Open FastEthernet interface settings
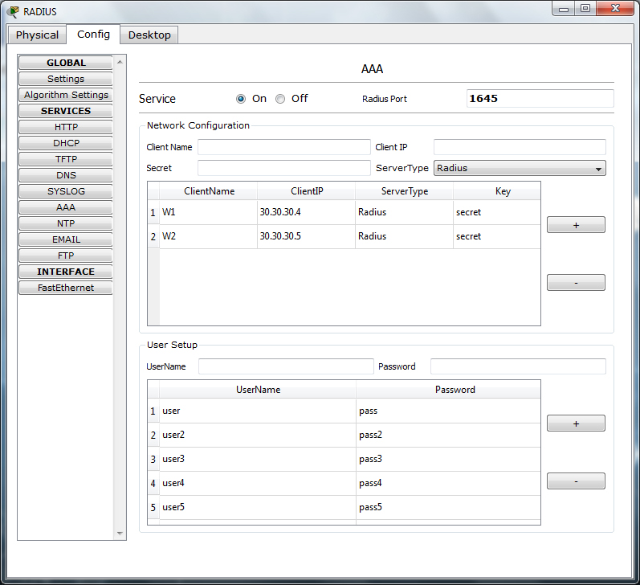This screenshot has width=640, height=585. [66, 288]
